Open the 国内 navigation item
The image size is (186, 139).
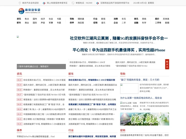[x=35, y=19]
